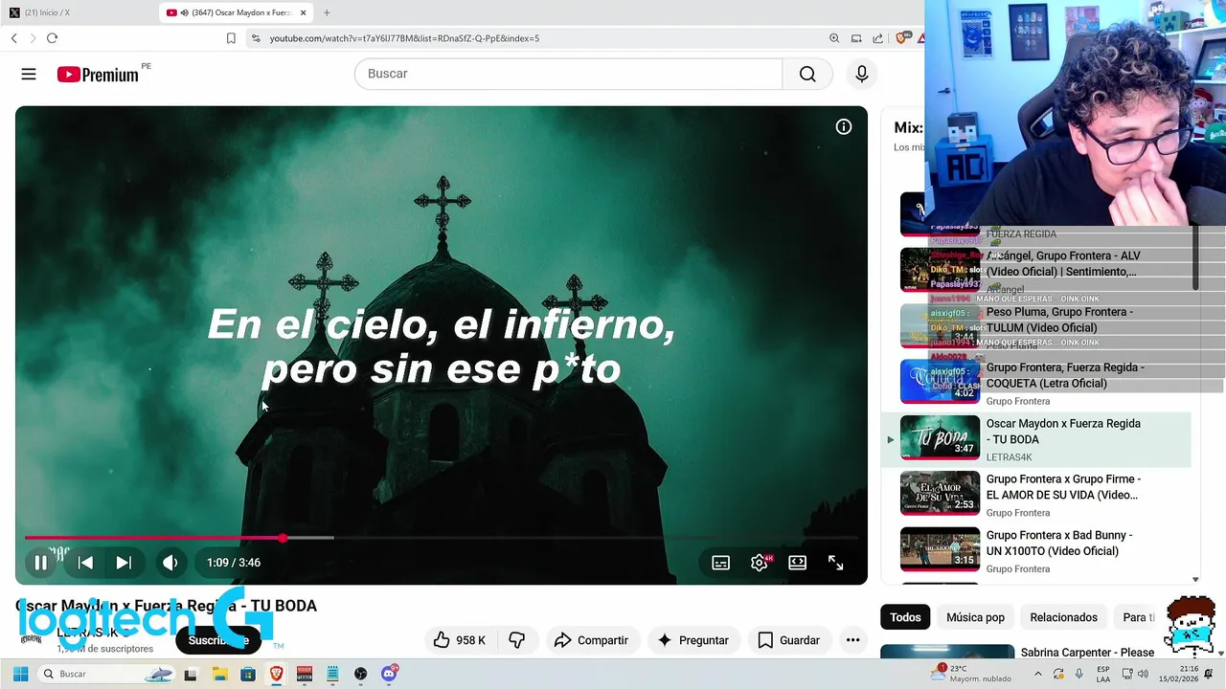Expand hidden system tray icons

1038,674
